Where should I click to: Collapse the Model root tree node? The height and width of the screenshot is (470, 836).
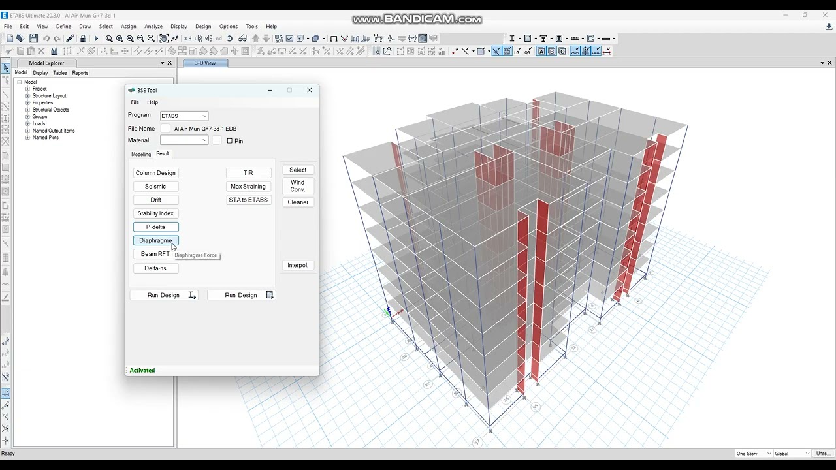tap(20, 82)
